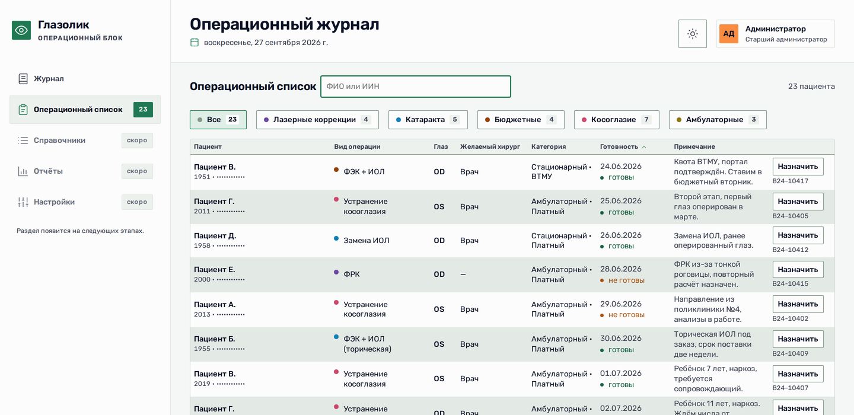
Task: Click the Пациент column header
Action: [x=208, y=146]
